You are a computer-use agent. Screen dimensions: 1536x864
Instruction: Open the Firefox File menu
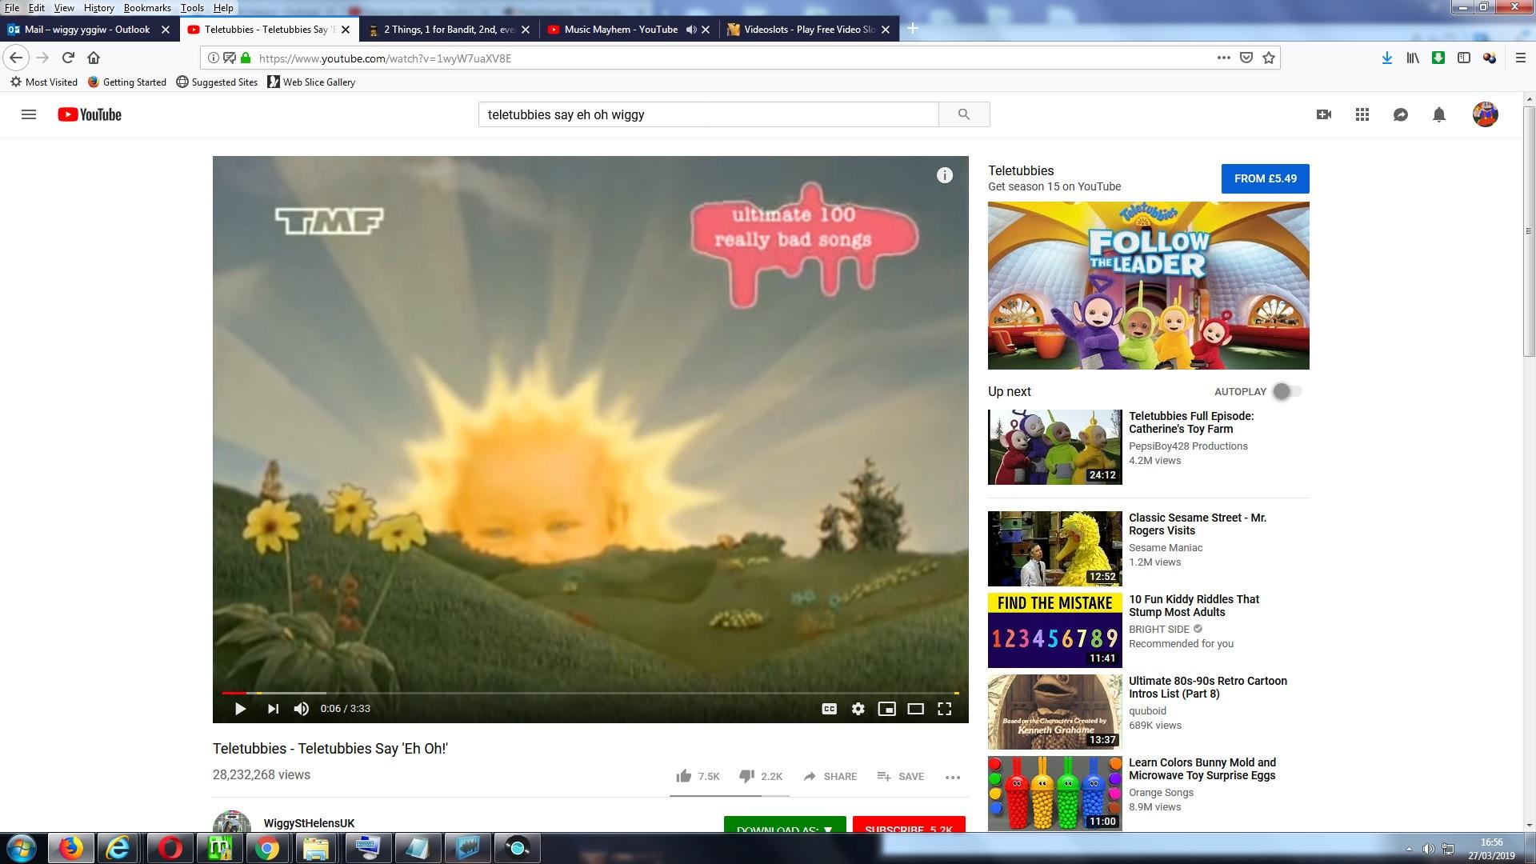coord(12,8)
